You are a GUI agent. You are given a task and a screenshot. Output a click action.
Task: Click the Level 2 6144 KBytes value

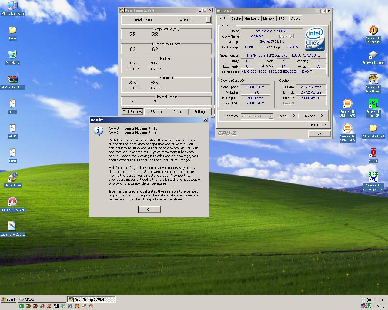[x=311, y=98]
